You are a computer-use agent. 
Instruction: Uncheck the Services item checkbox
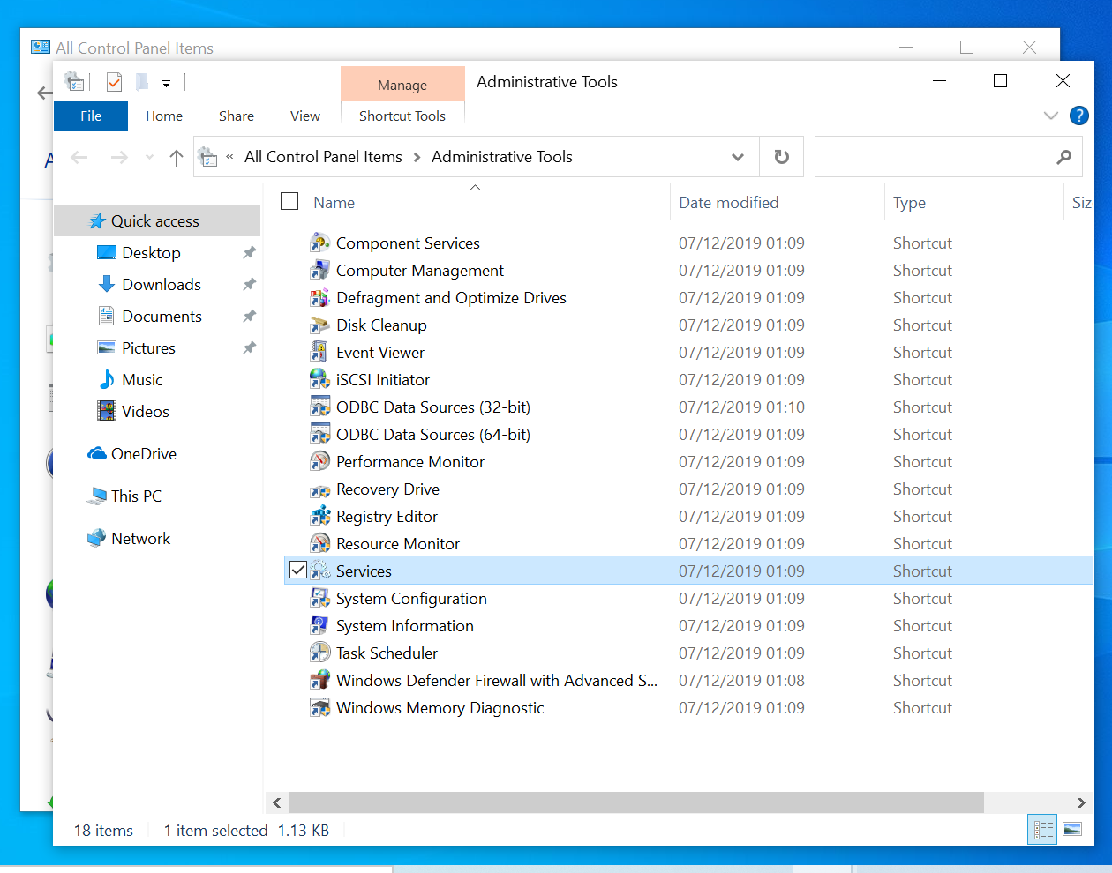[x=298, y=570]
